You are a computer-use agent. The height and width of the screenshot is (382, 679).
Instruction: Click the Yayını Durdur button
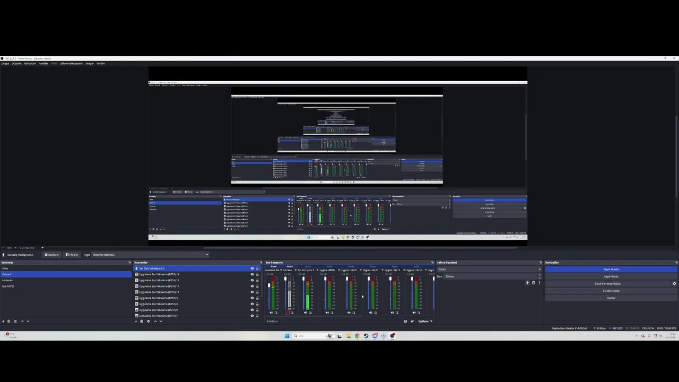click(611, 270)
